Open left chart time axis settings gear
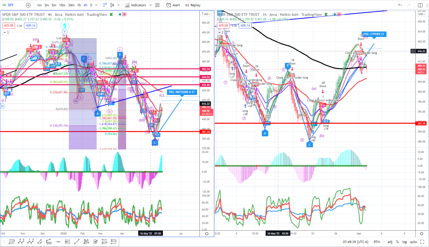The width and height of the screenshot is (429, 247). coord(207,234)
